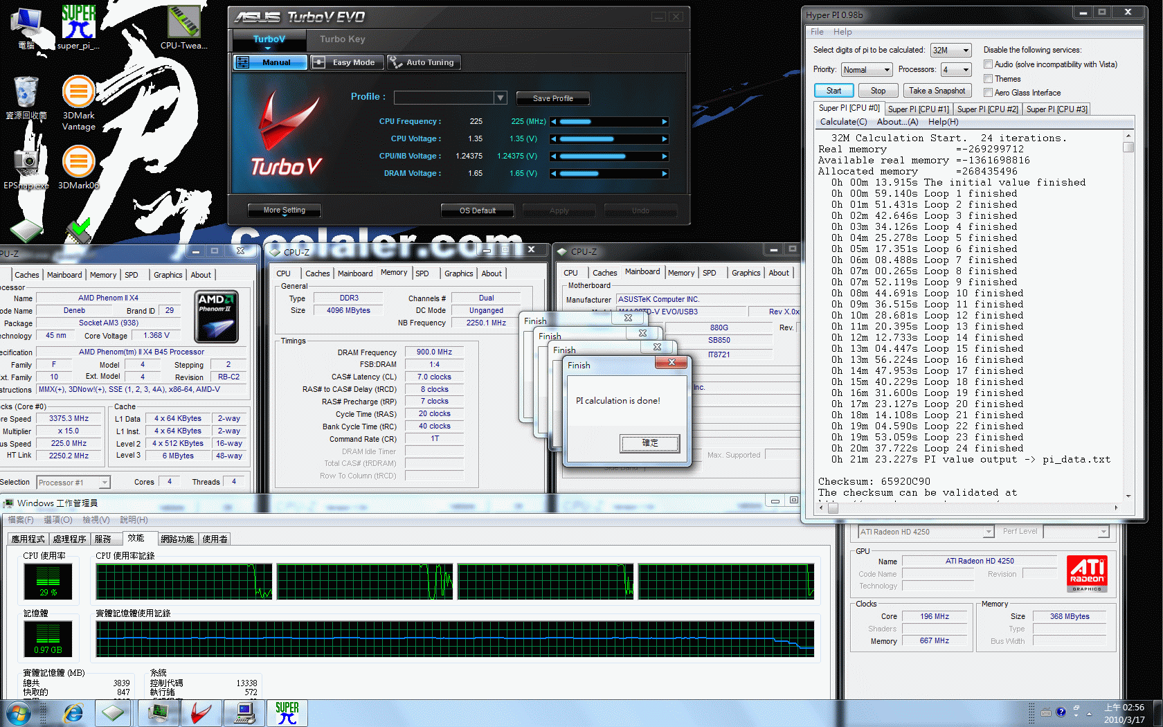The width and height of the screenshot is (1163, 727).
Task: Click the clock in the system tray
Action: pos(1124,713)
